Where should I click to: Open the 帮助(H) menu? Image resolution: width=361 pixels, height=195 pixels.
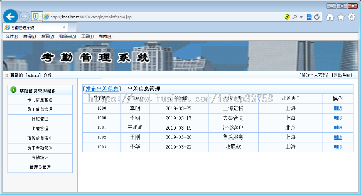coord(105,36)
